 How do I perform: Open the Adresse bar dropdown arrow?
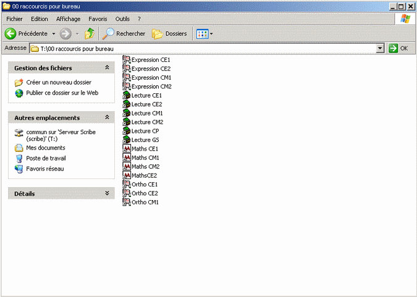click(381, 48)
